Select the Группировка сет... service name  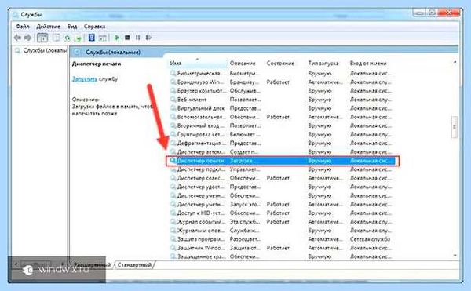pos(201,134)
